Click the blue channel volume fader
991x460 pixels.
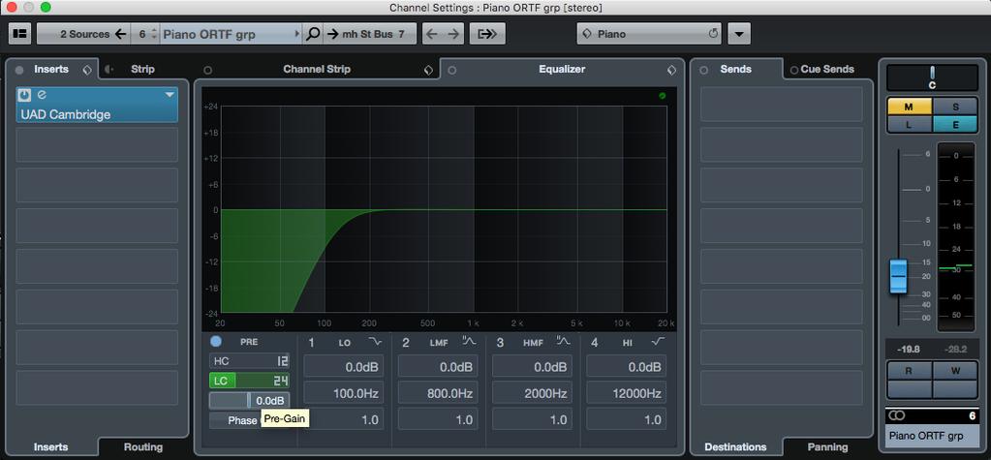coord(898,276)
